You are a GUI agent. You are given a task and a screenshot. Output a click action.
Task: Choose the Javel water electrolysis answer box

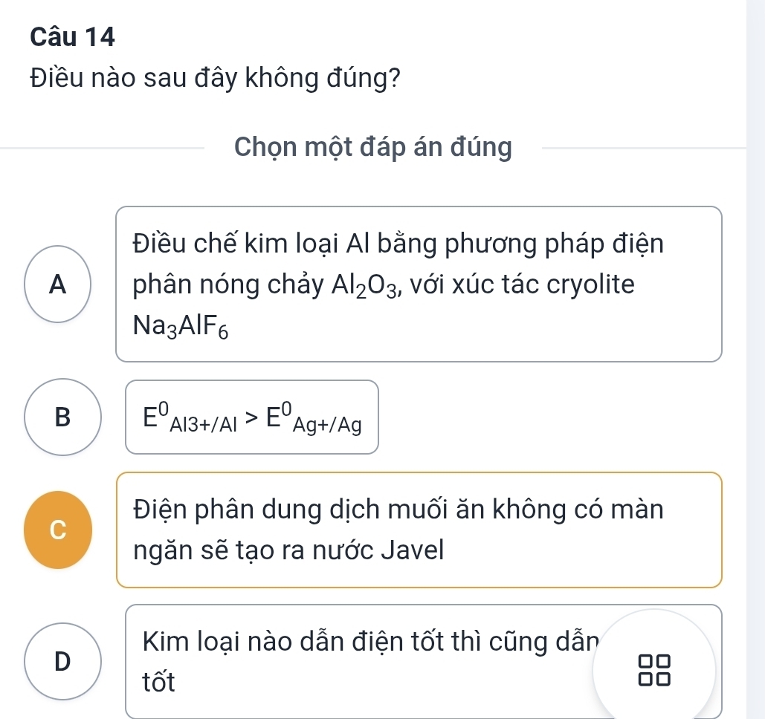pyautogui.click(x=419, y=530)
